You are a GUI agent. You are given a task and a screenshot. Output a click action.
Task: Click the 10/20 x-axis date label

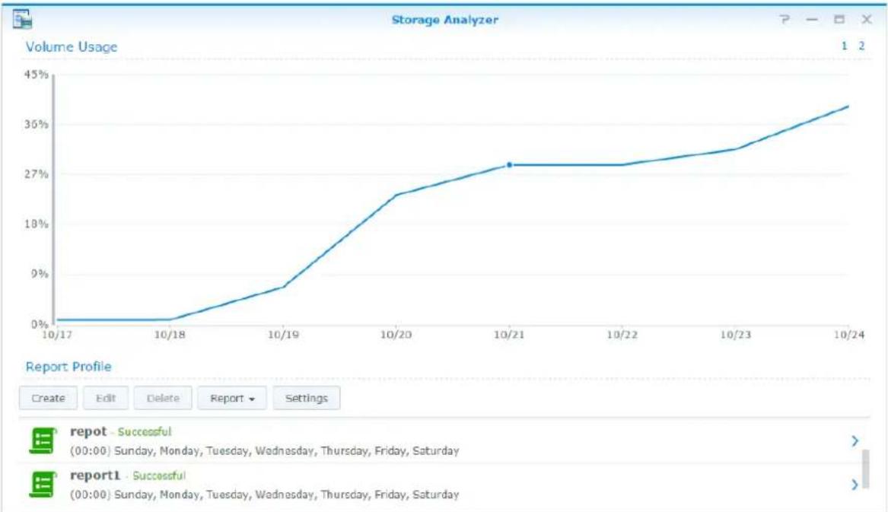[x=396, y=335]
